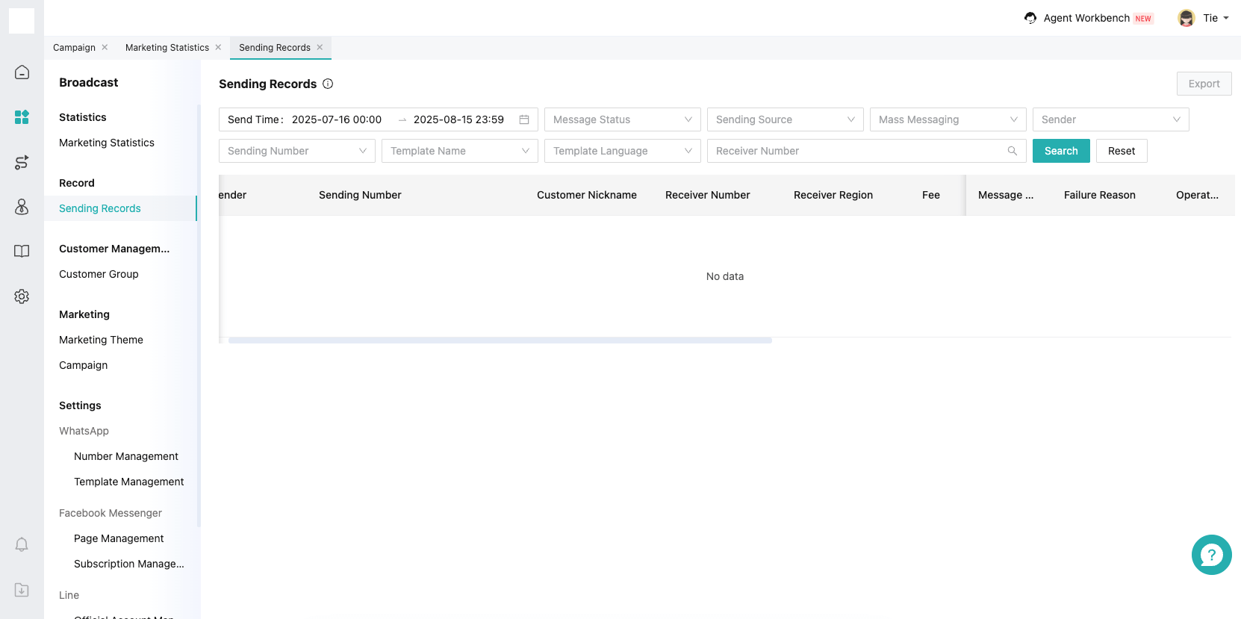Image resolution: width=1241 pixels, height=619 pixels.
Task: Open the settings gear icon in sidebar
Action: coord(22,296)
